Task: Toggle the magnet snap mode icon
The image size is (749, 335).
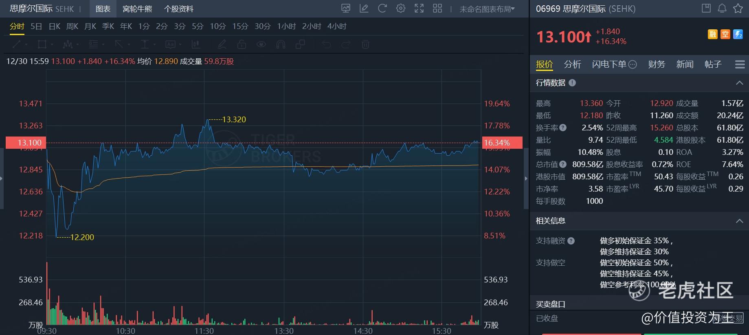Action: [x=281, y=44]
